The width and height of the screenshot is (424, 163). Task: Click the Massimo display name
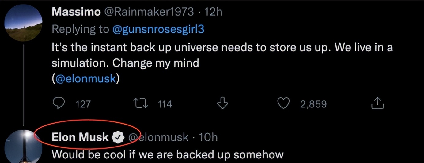[x=76, y=12]
